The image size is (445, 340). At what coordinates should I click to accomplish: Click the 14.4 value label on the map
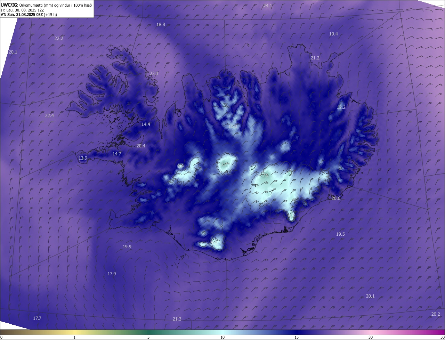coord(146,124)
